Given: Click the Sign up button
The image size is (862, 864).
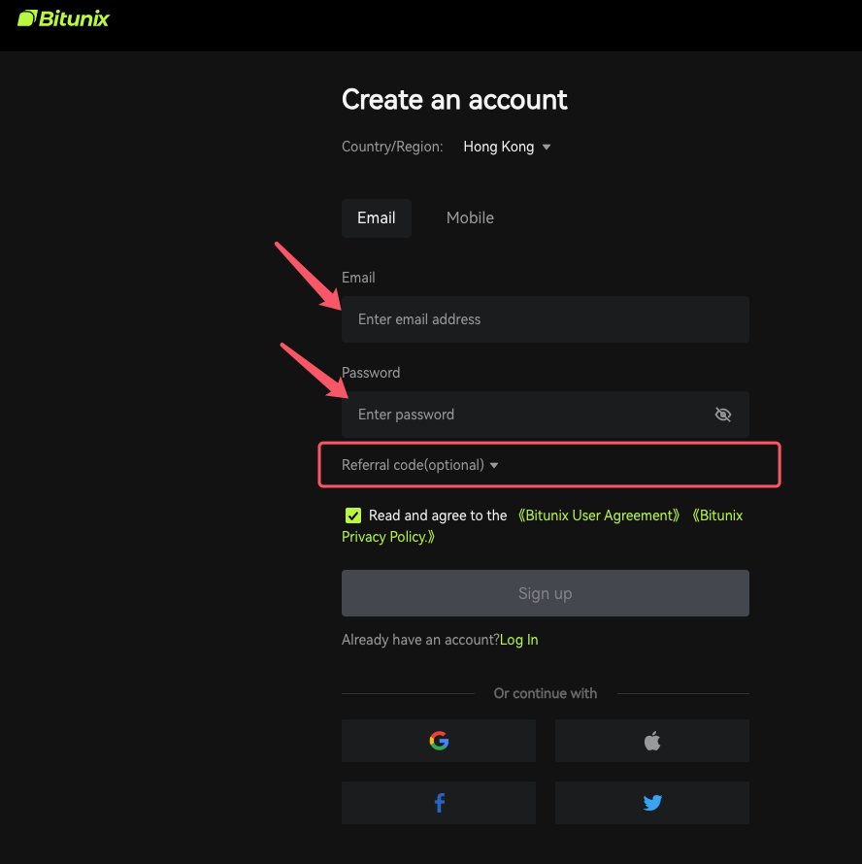Looking at the screenshot, I should pos(546,593).
